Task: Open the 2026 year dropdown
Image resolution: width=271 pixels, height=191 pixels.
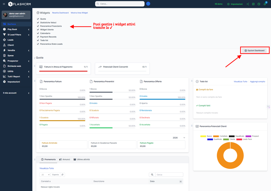Action: [180, 138]
